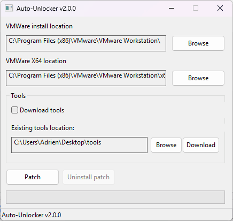Click the Download button for tools
This screenshot has width=233, height=221.
(x=201, y=145)
